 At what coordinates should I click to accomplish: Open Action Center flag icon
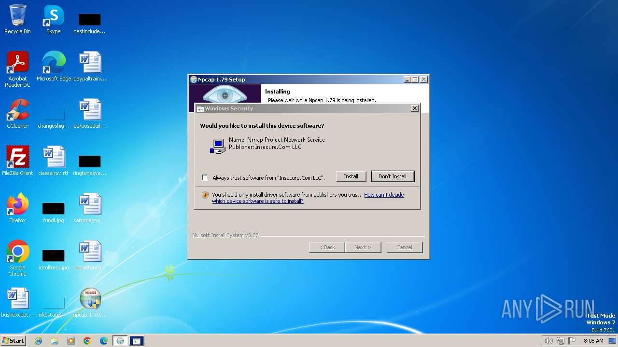(572, 341)
